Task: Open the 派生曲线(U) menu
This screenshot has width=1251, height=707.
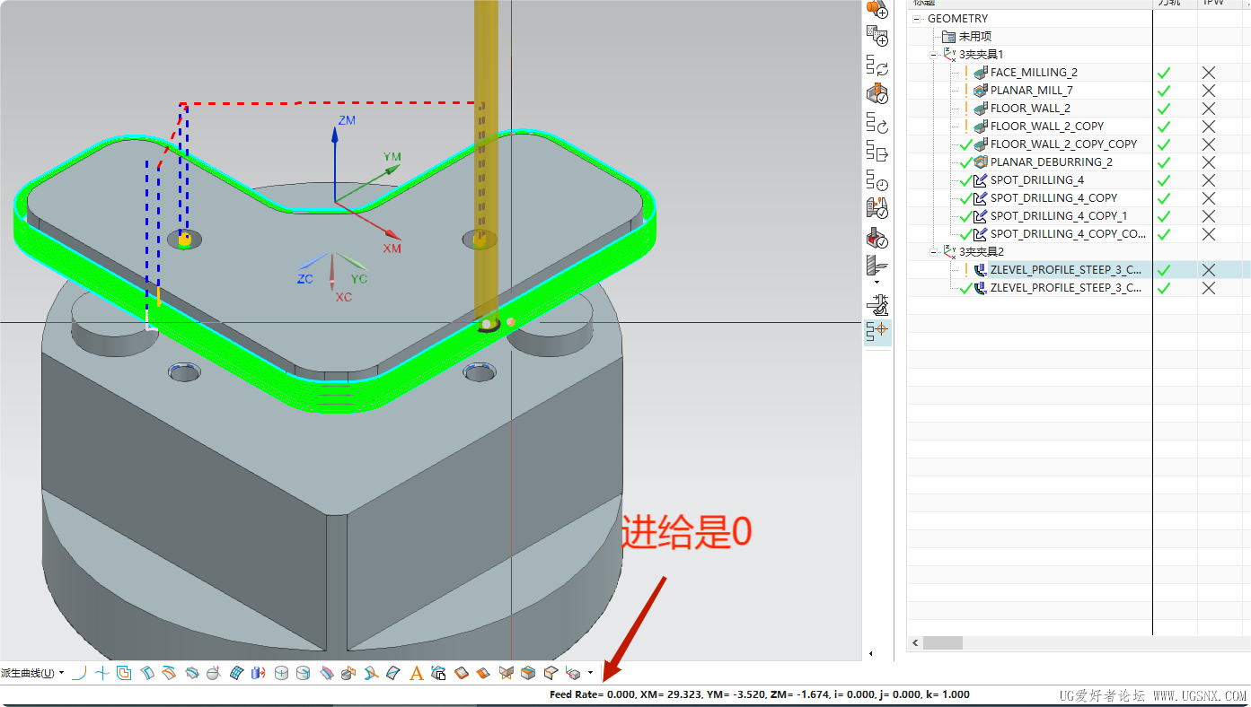Action: click(32, 673)
